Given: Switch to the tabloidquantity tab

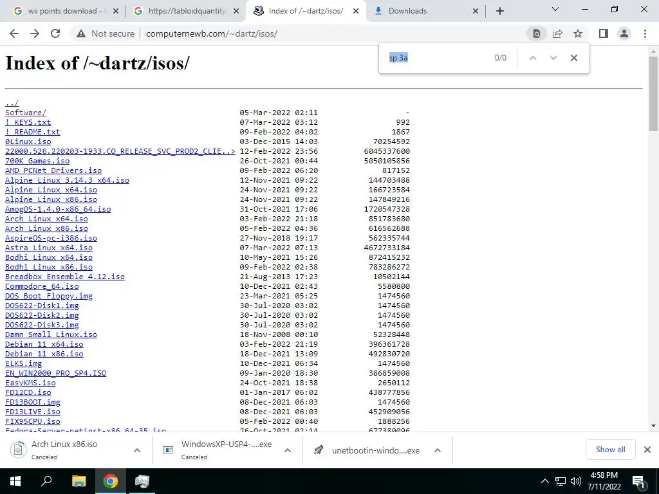Looking at the screenshot, I should point(187,11).
